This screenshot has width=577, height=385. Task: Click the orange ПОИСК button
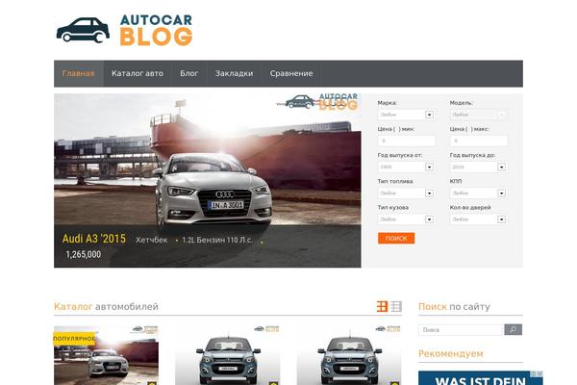396,238
